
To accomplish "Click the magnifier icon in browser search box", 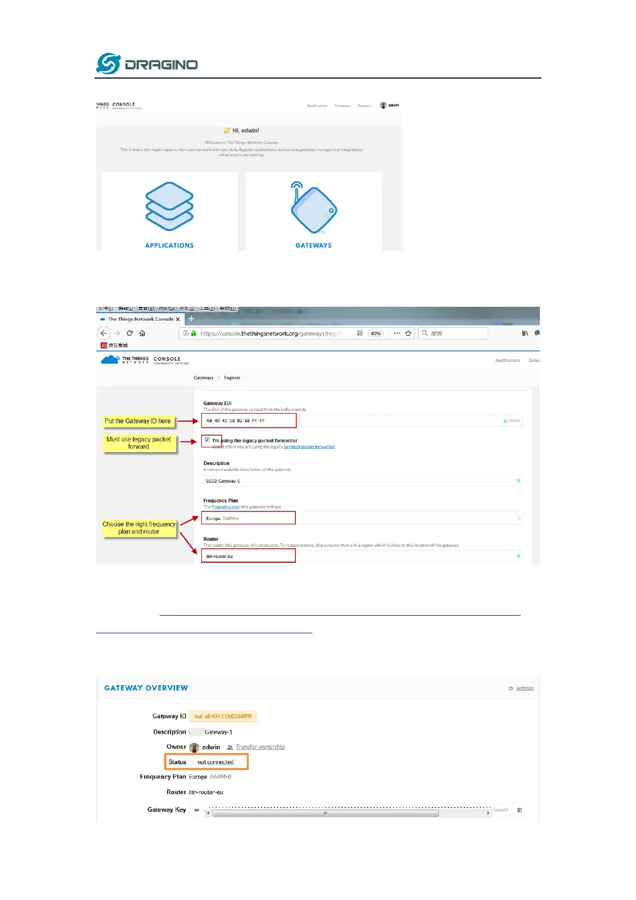I will pyautogui.click(x=425, y=333).
